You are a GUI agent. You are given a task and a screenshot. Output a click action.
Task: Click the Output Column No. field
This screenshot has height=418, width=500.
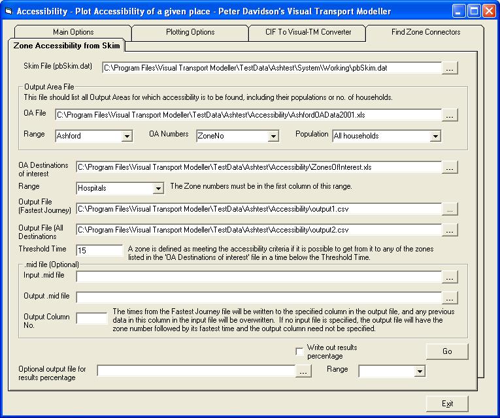pos(92,319)
